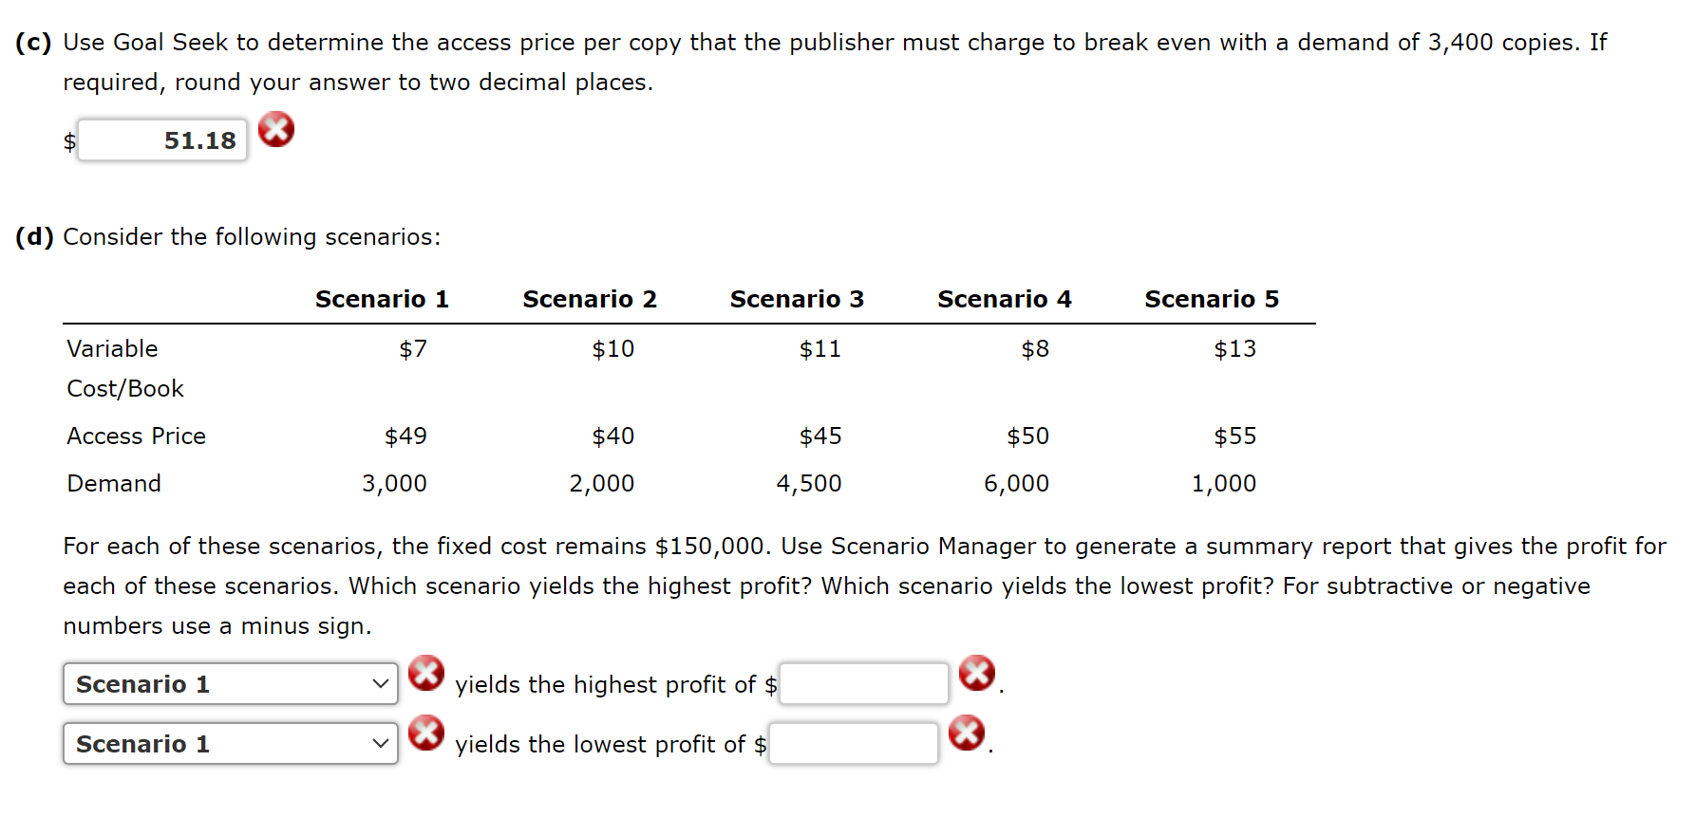Click the Demand row label
The image size is (1695, 817).
(113, 483)
